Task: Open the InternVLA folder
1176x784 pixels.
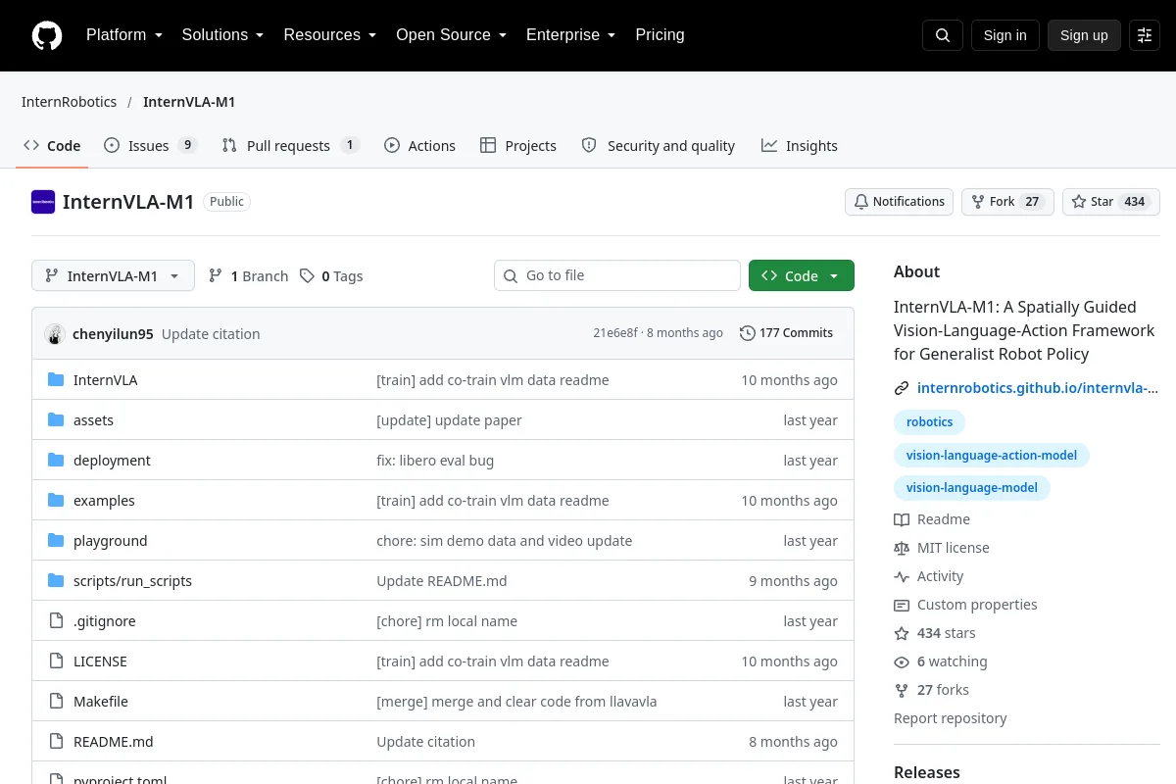Action: click(105, 380)
